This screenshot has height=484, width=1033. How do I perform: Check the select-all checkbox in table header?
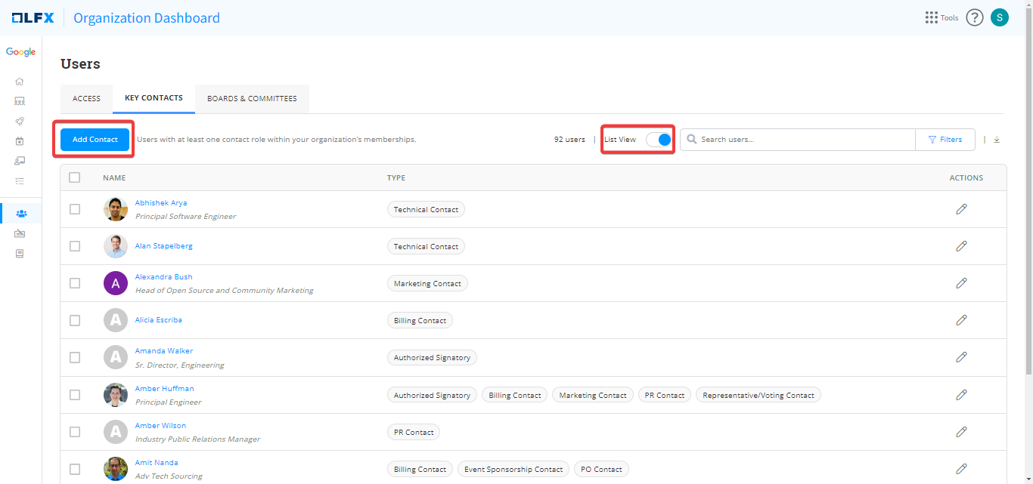tap(74, 177)
